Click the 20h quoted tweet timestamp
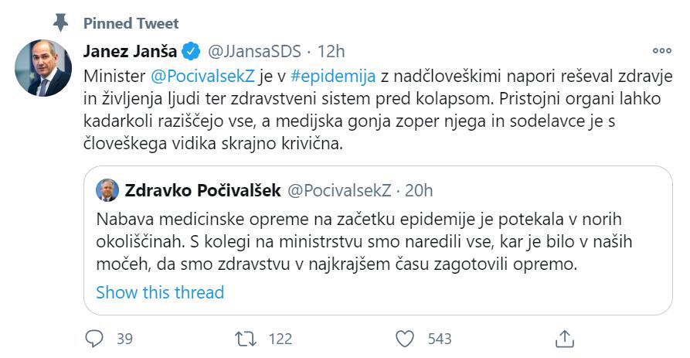The width and height of the screenshot is (690, 358). point(420,189)
